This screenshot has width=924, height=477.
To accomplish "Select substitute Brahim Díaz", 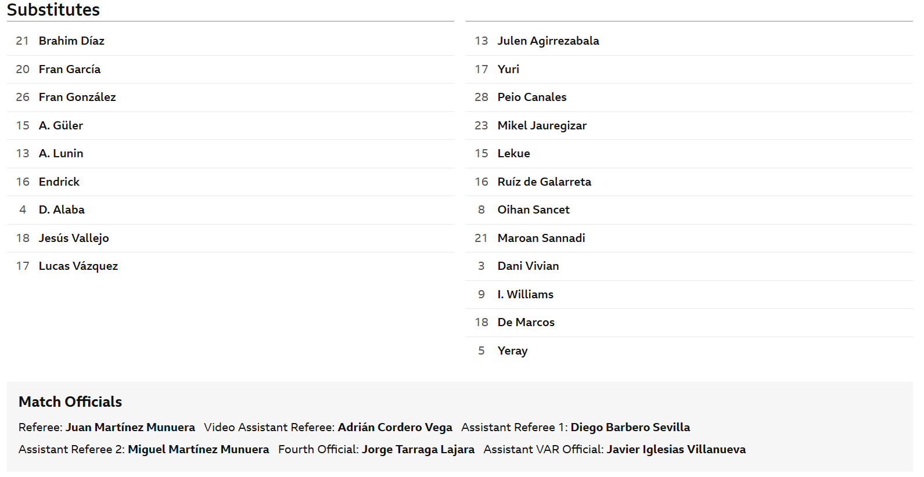I will [230, 41].
